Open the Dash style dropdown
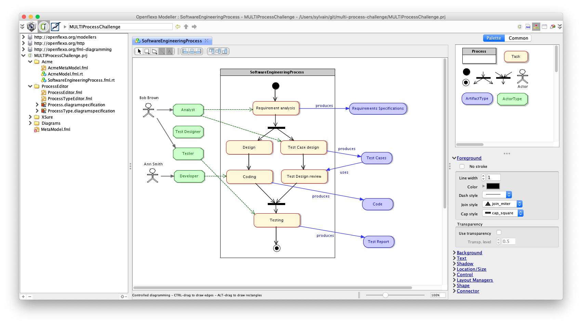 pos(497,194)
